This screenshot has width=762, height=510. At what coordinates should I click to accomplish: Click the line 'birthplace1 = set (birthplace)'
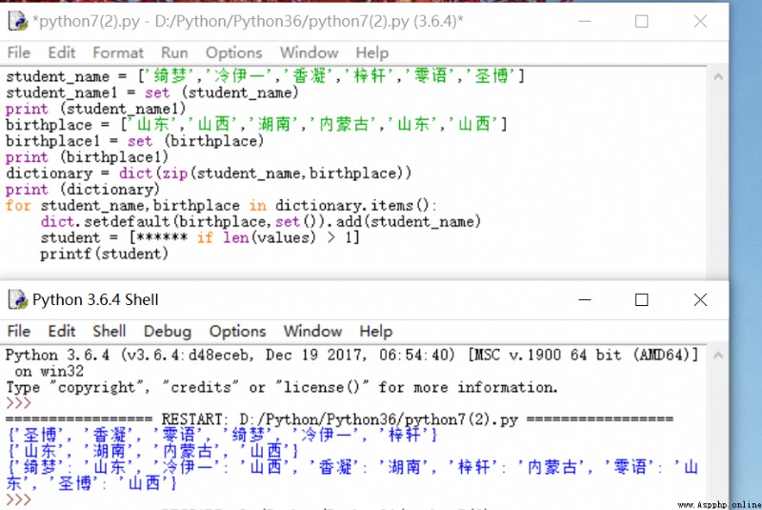point(134,141)
